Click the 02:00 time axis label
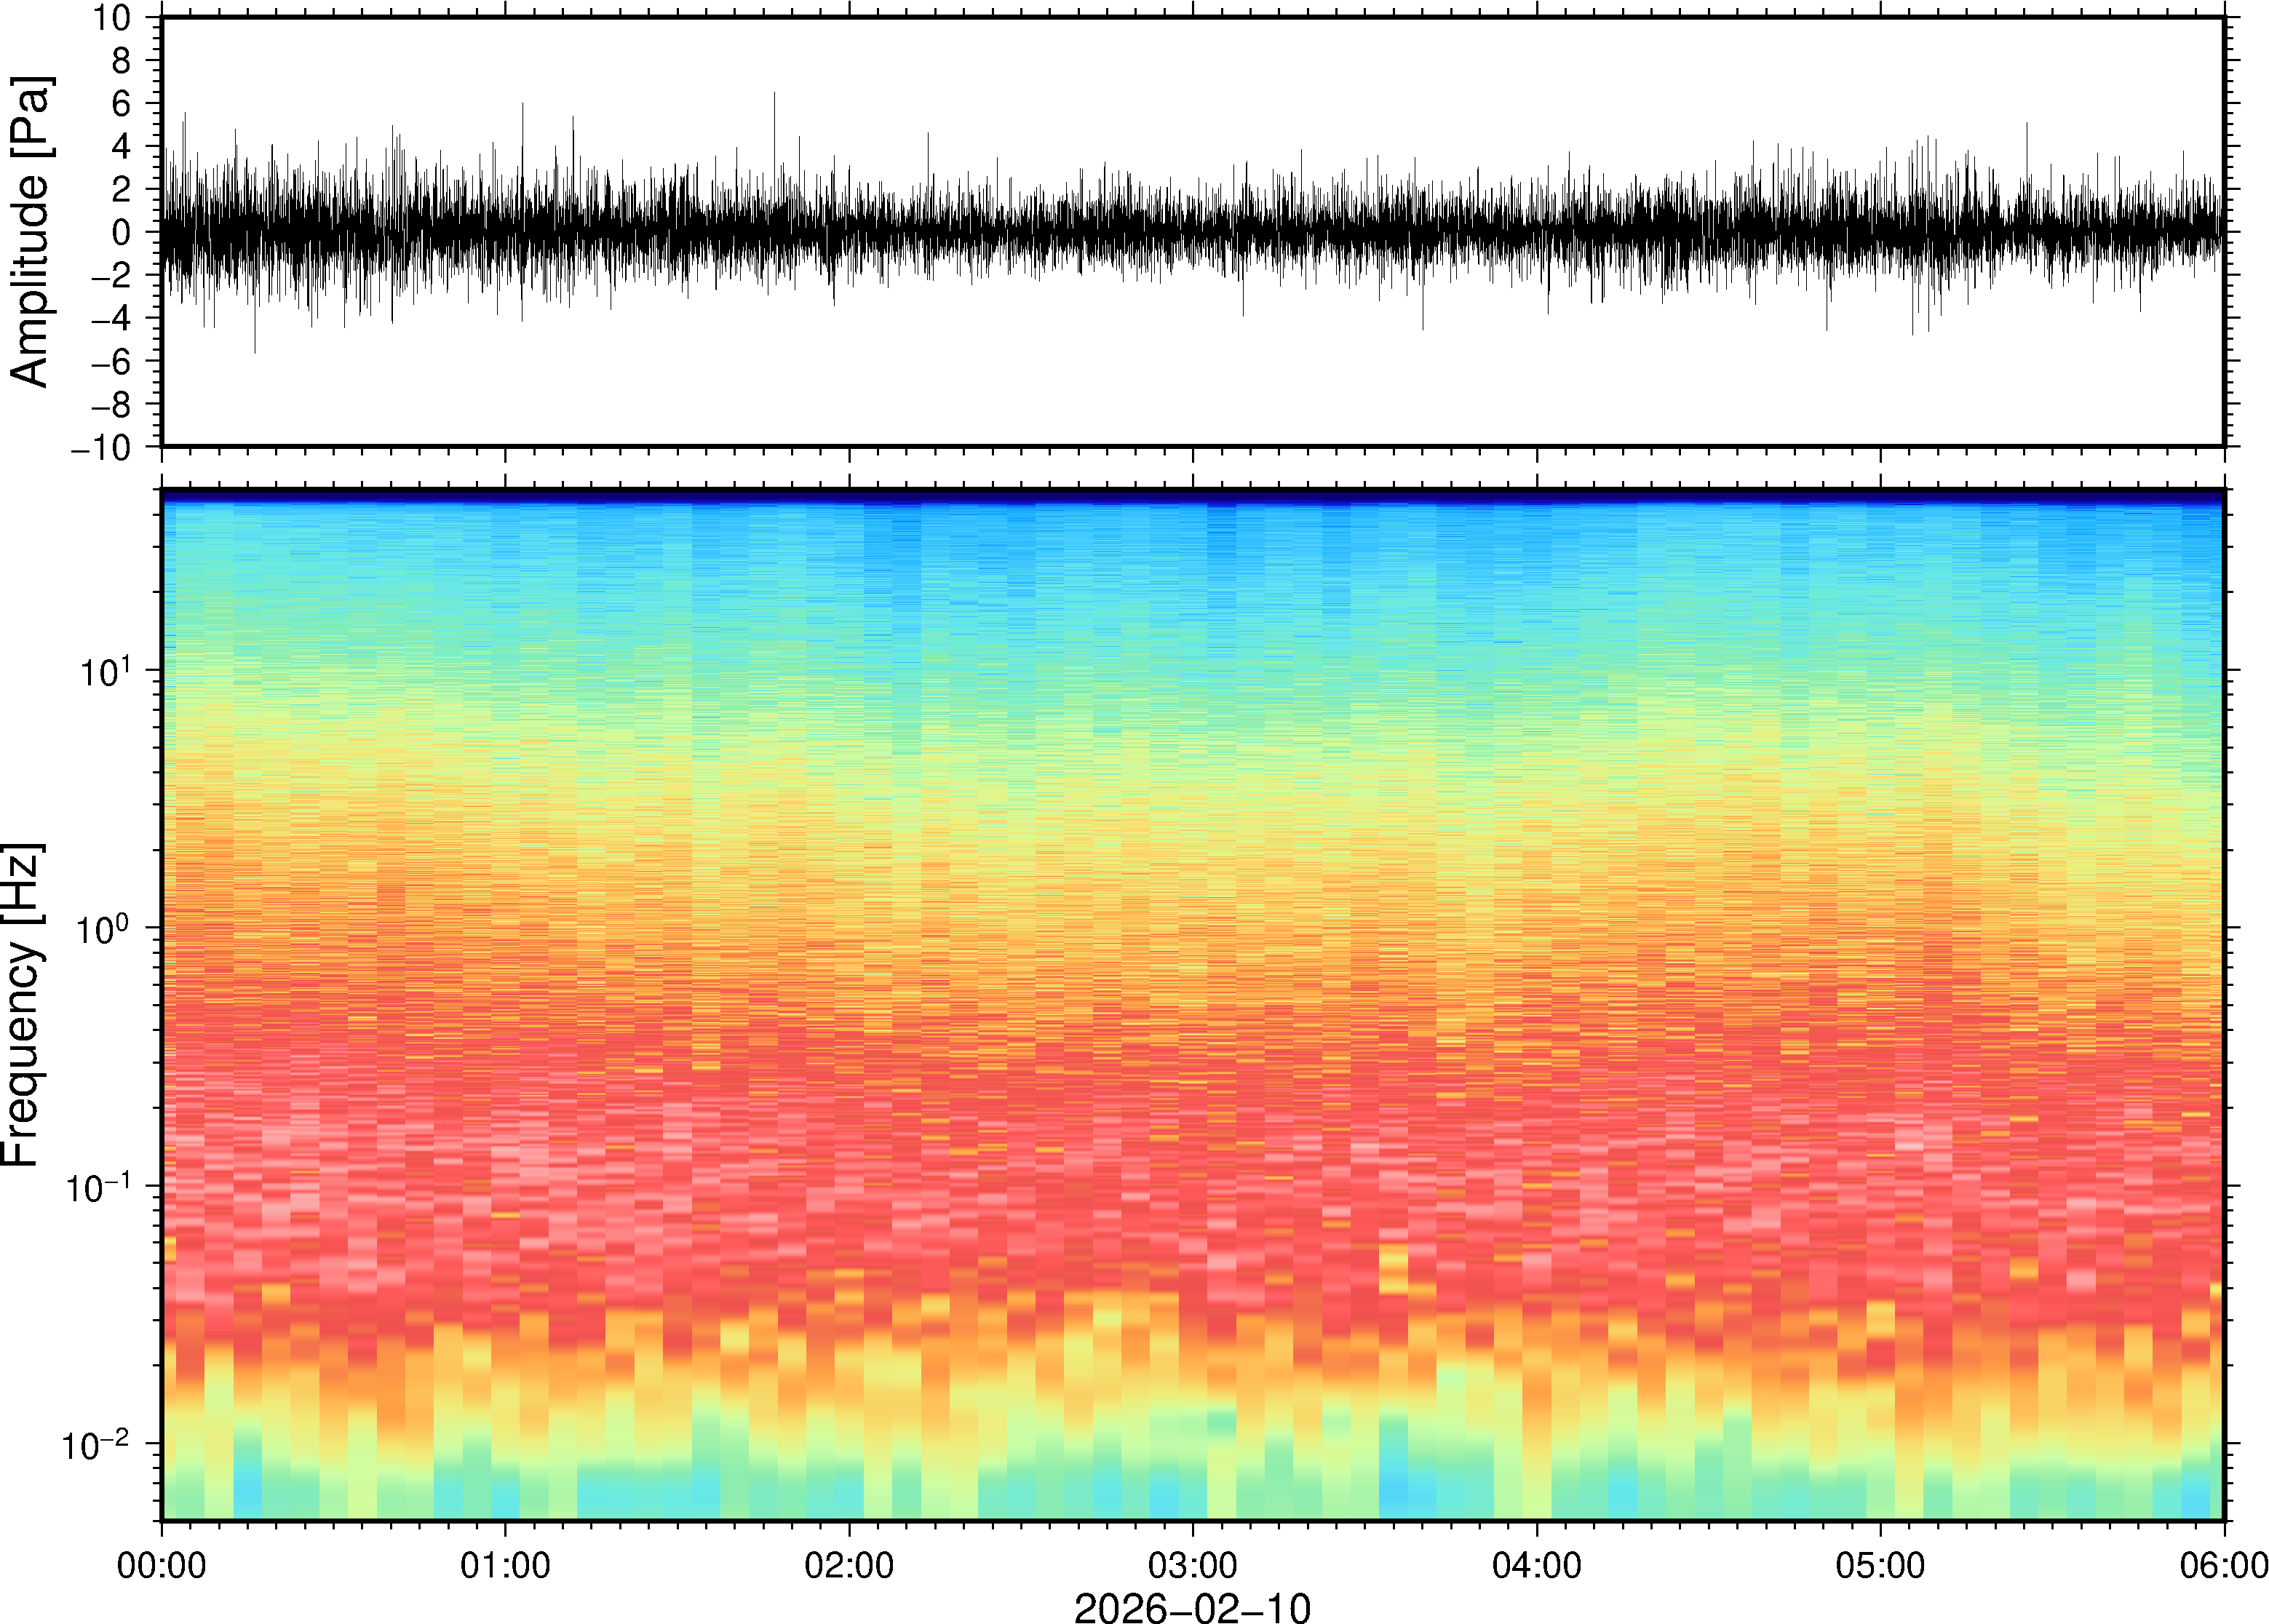Image resolution: width=2269 pixels, height=1624 pixels. (849, 1565)
